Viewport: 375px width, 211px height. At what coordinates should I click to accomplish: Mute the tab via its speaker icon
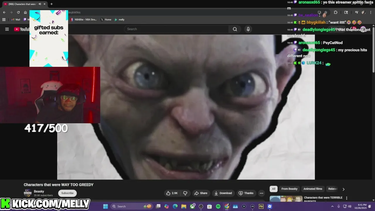tap(40, 4)
